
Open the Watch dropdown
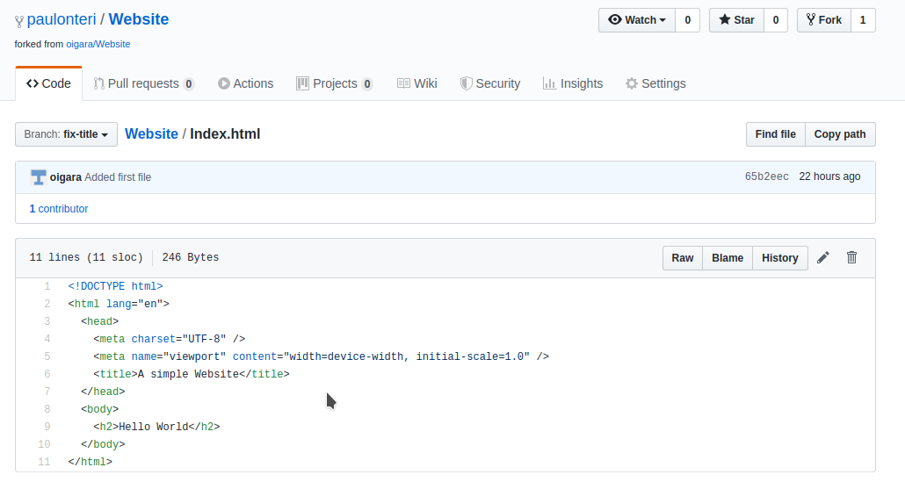click(637, 20)
